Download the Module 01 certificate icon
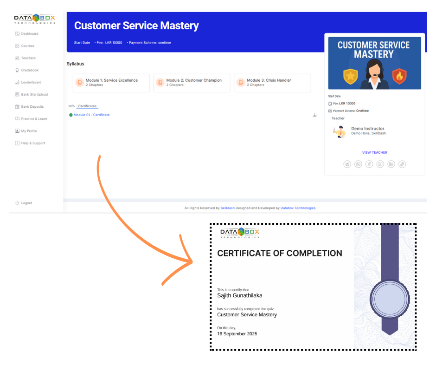The image size is (436, 366). (x=314, y=115)
